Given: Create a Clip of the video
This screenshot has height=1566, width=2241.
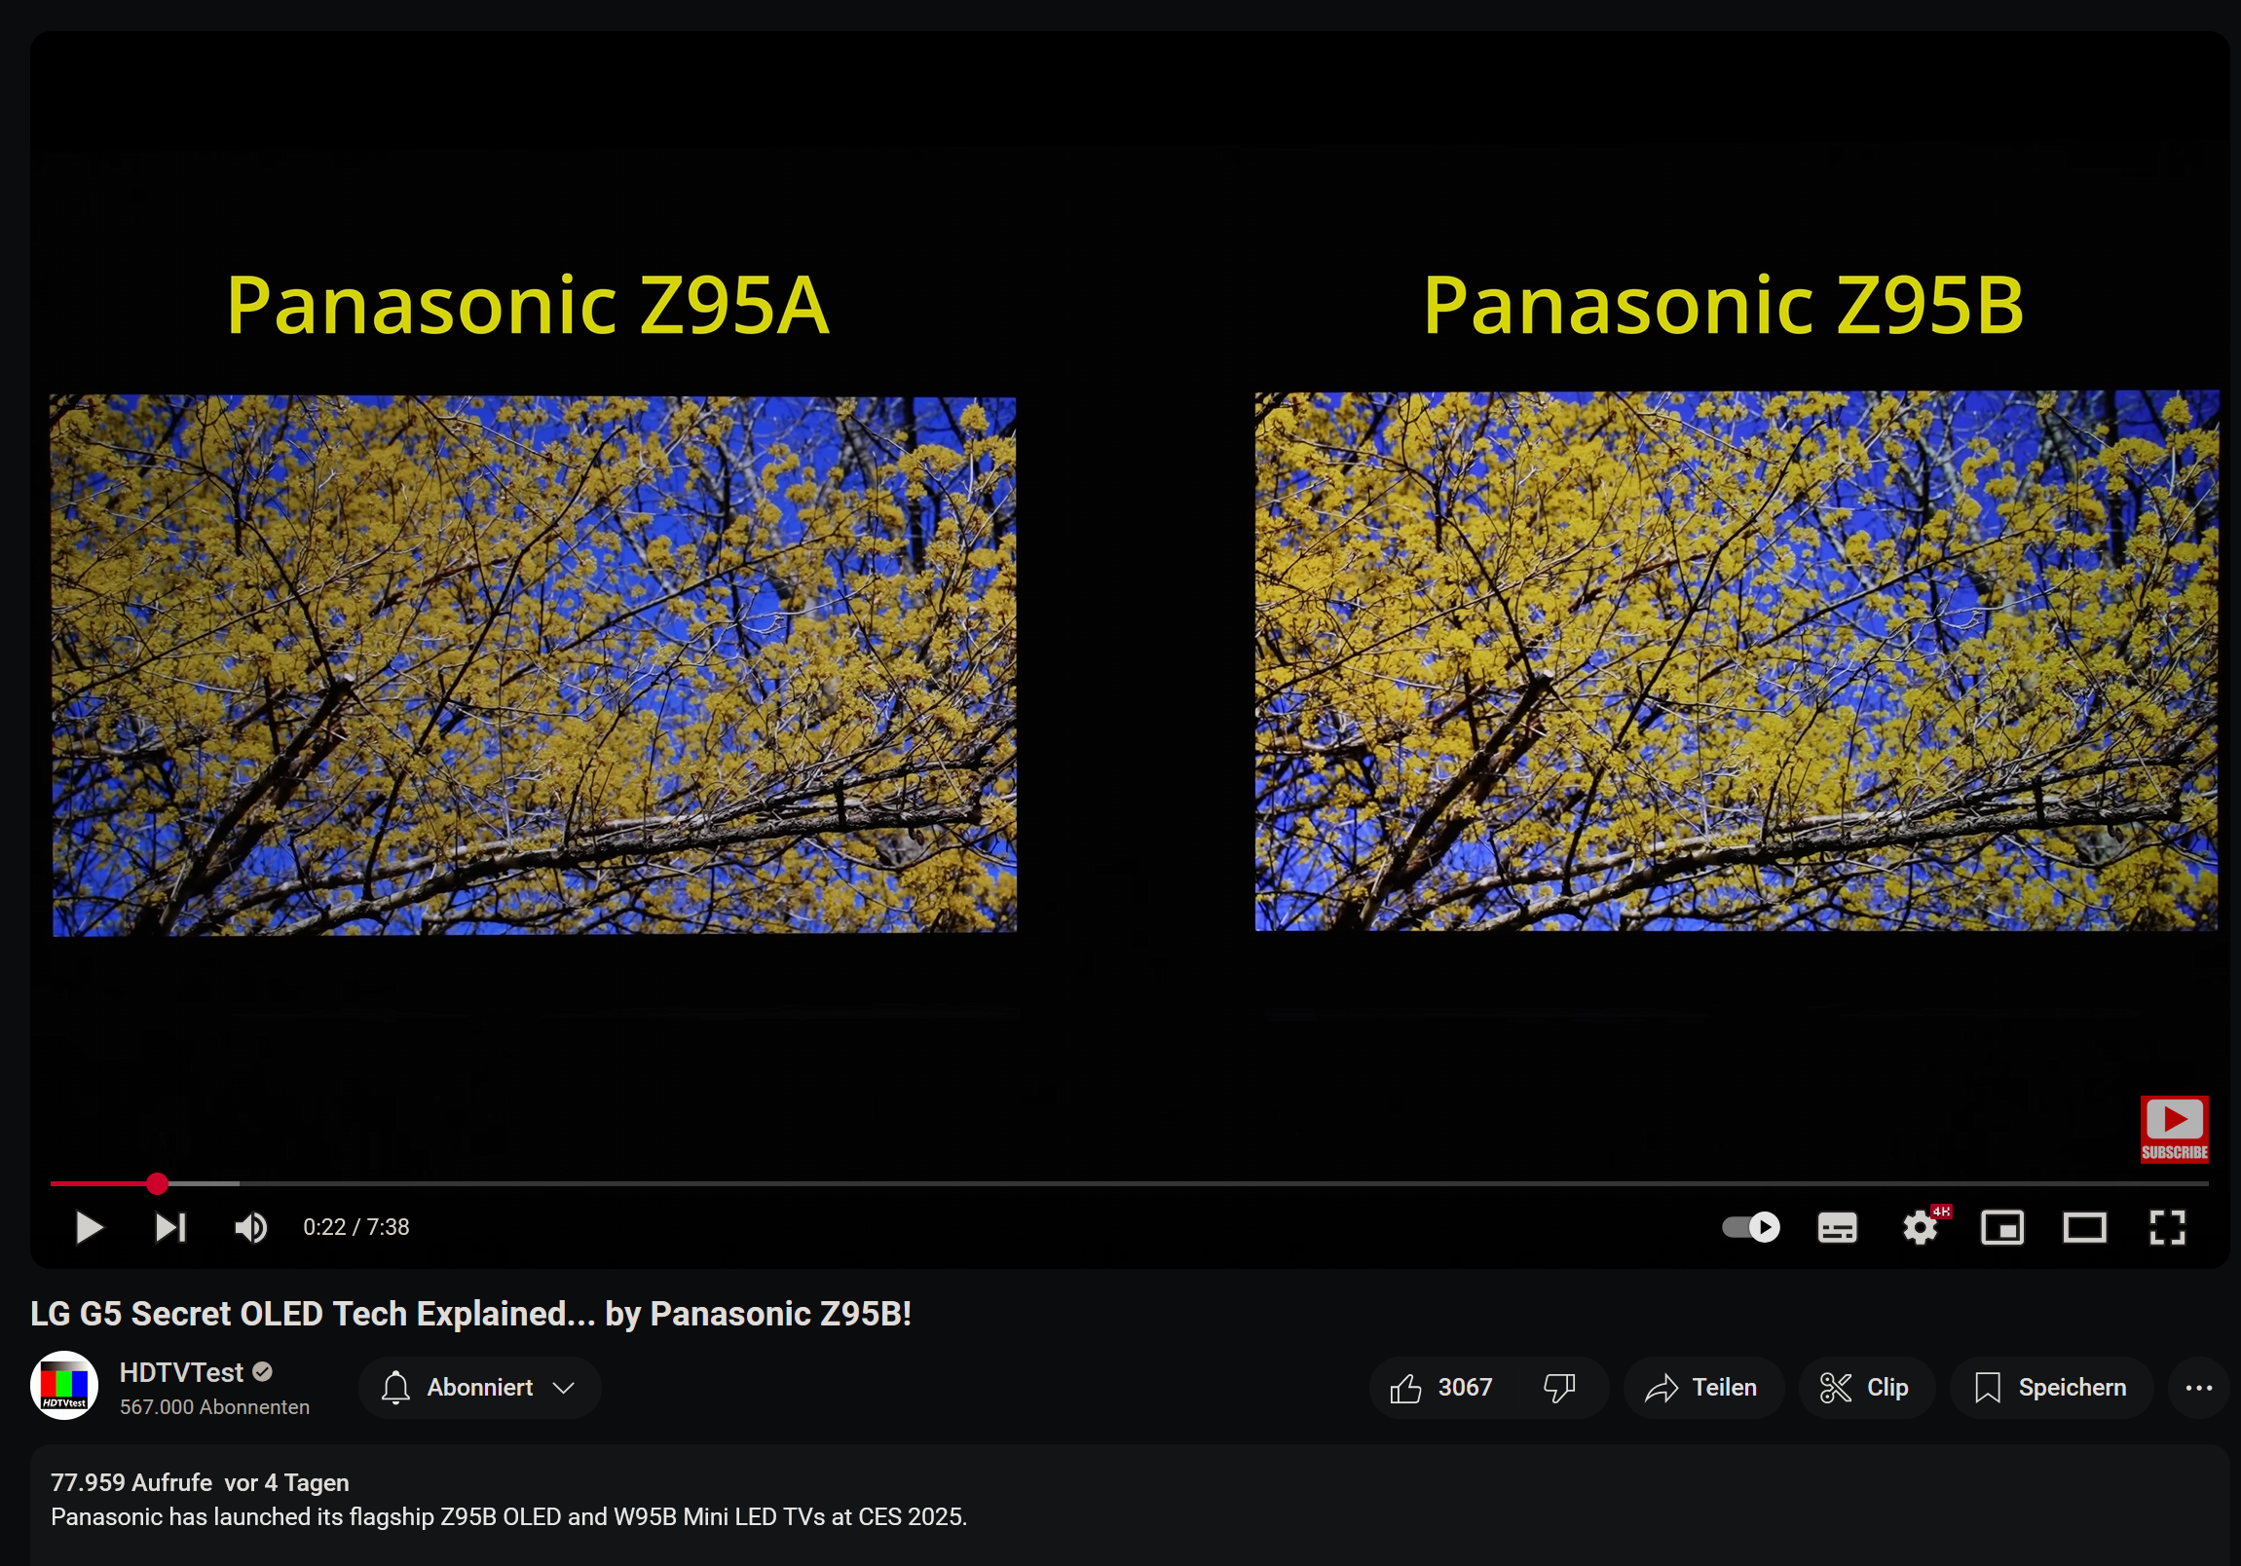Looking at the screenshot, I should 1865,1388.
